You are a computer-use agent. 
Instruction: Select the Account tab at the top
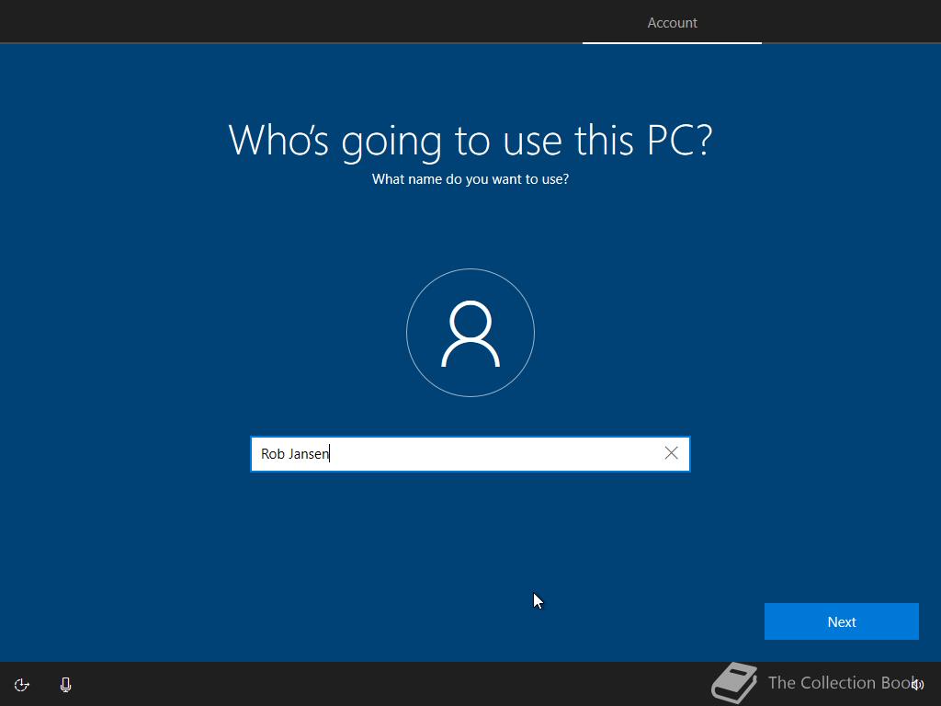pos(672,23)
